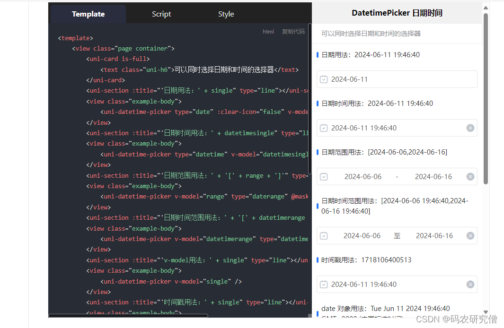The width and height of the screenshot is (504, 328).
Task: Clear the 时间戳用法 picker value
Action: (x=470, y=284)
